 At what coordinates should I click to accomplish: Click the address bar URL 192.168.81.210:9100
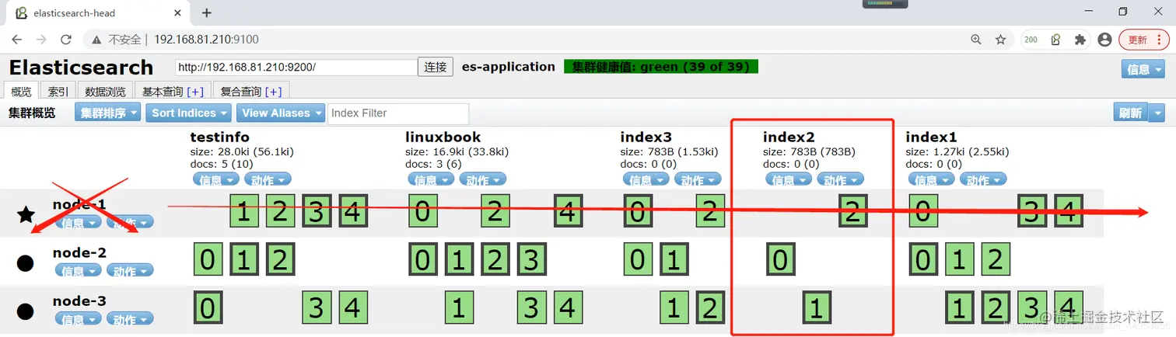point(206,40)
